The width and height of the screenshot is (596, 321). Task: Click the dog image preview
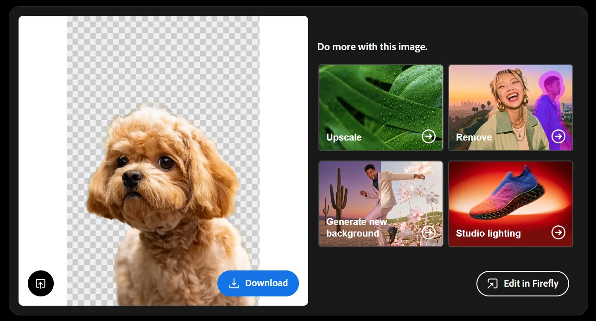[163, 160]
